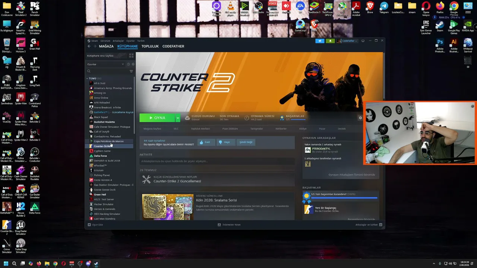The image size is (477, 268).
Task: Open Topluluk Merkezi for Counter-Strike 2
Action: [200, 129]
